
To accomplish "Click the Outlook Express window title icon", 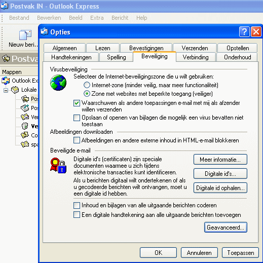I will click(4, 6).
